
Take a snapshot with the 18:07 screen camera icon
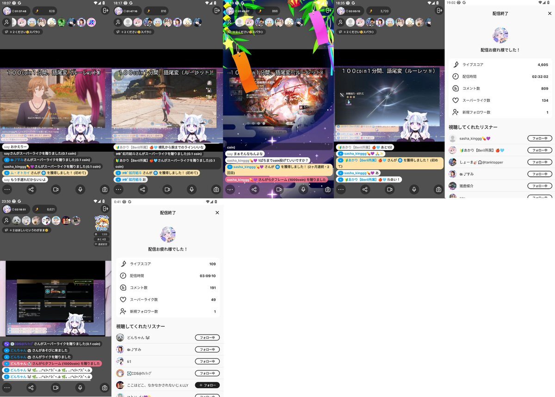point(105,189)
